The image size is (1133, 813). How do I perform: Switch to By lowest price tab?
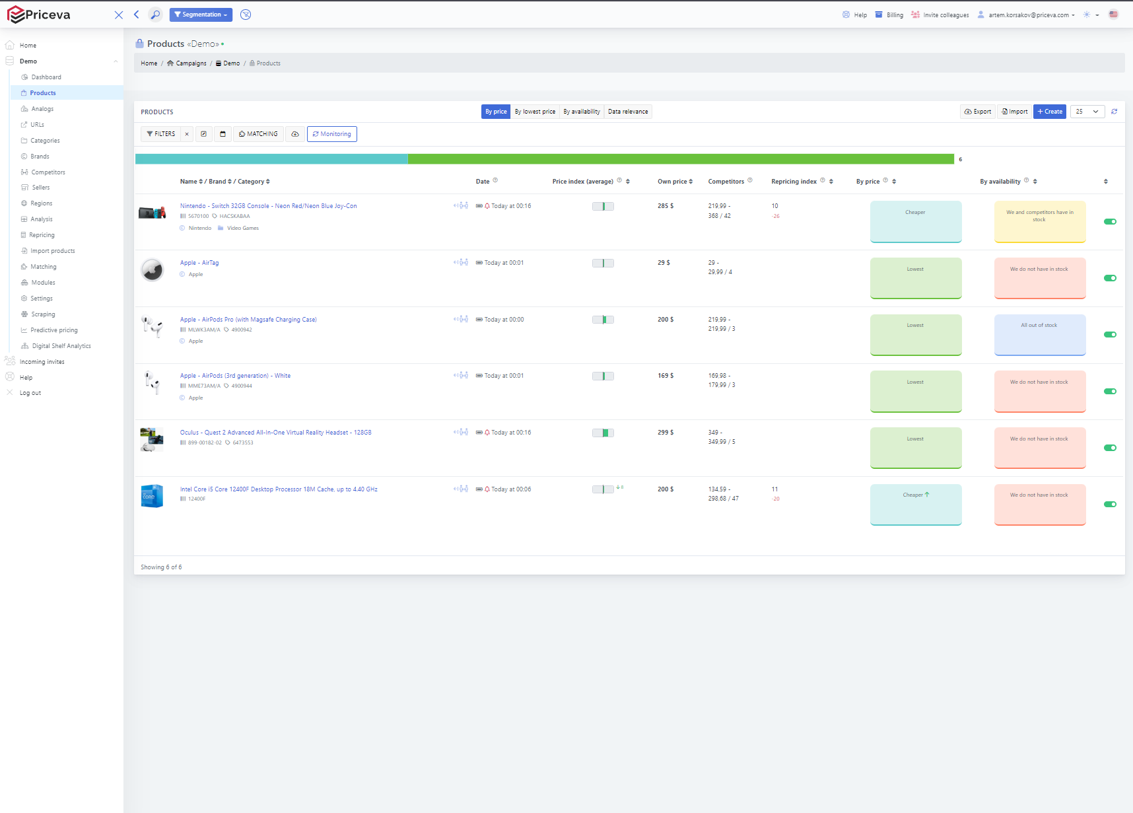[535, 112]
